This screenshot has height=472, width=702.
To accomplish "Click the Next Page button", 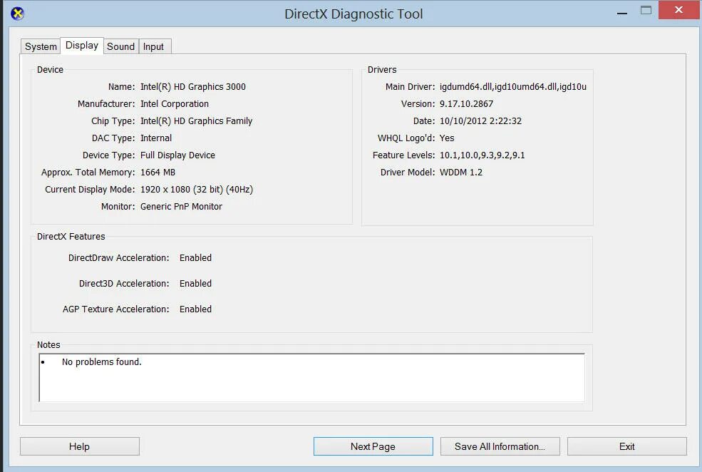I will [373, 446].
